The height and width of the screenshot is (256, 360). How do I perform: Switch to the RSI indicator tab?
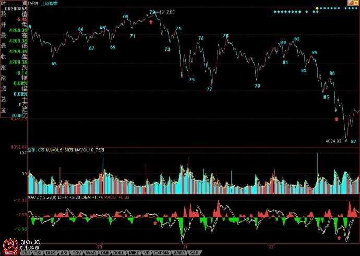pos(38,253)
